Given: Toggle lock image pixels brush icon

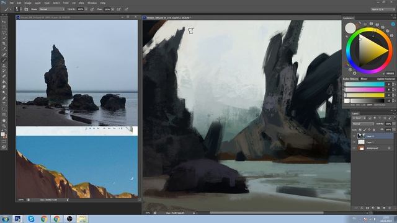Looking at the screenshot, I should click(365, 129).
